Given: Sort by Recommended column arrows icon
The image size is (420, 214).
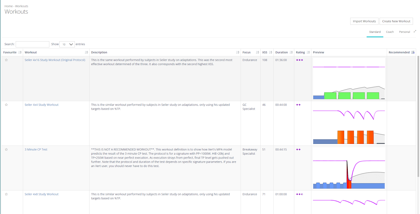Looking at the screenshot, I should point(413,53).
